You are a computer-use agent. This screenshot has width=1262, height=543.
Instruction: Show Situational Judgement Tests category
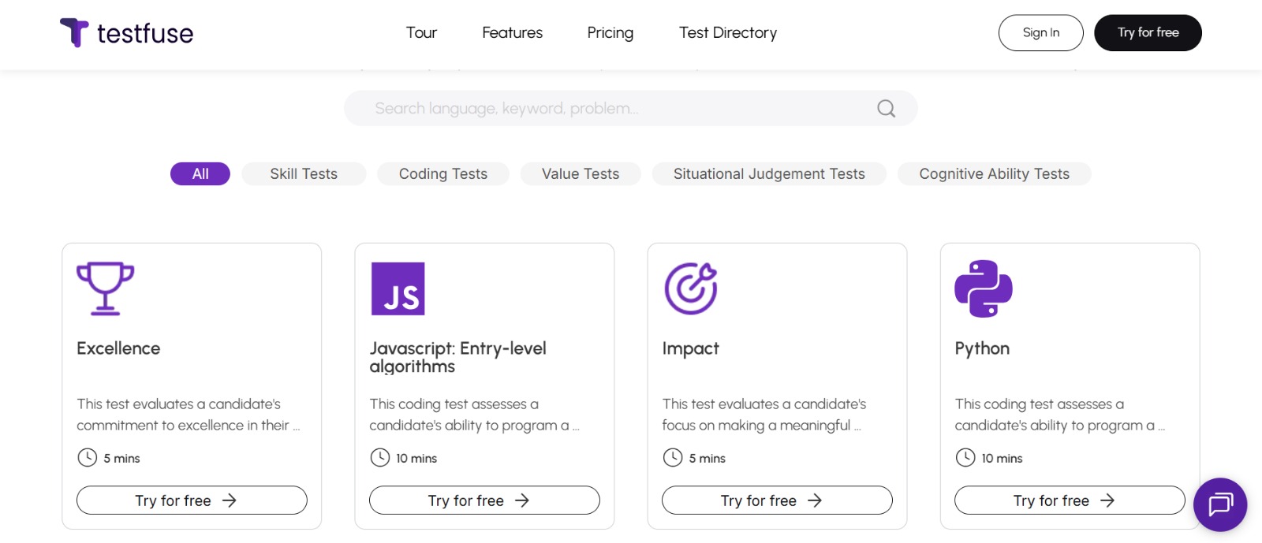[769, 174]
